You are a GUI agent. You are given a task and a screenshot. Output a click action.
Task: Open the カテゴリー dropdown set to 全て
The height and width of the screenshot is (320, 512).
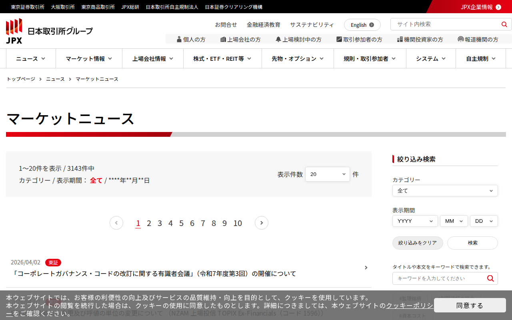[x=445, y=191]
